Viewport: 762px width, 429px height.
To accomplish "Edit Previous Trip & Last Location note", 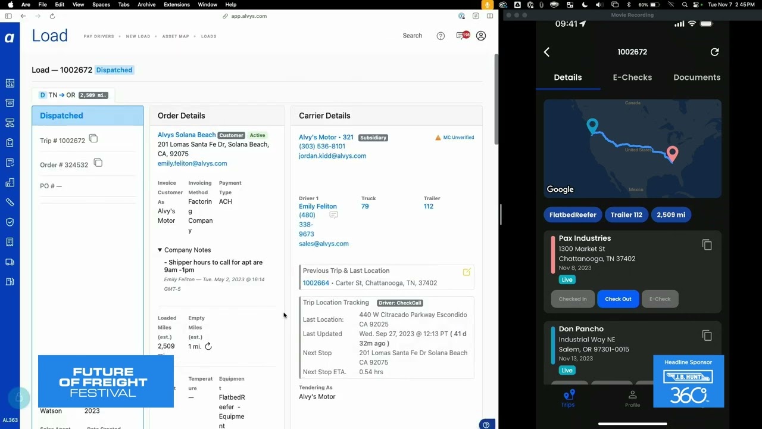I will tap(467, 272).
